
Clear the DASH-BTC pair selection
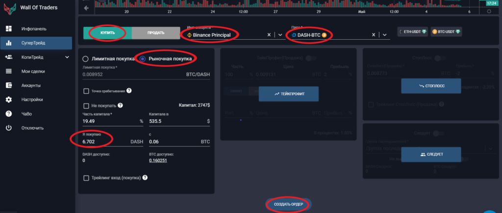click(374, 35)
